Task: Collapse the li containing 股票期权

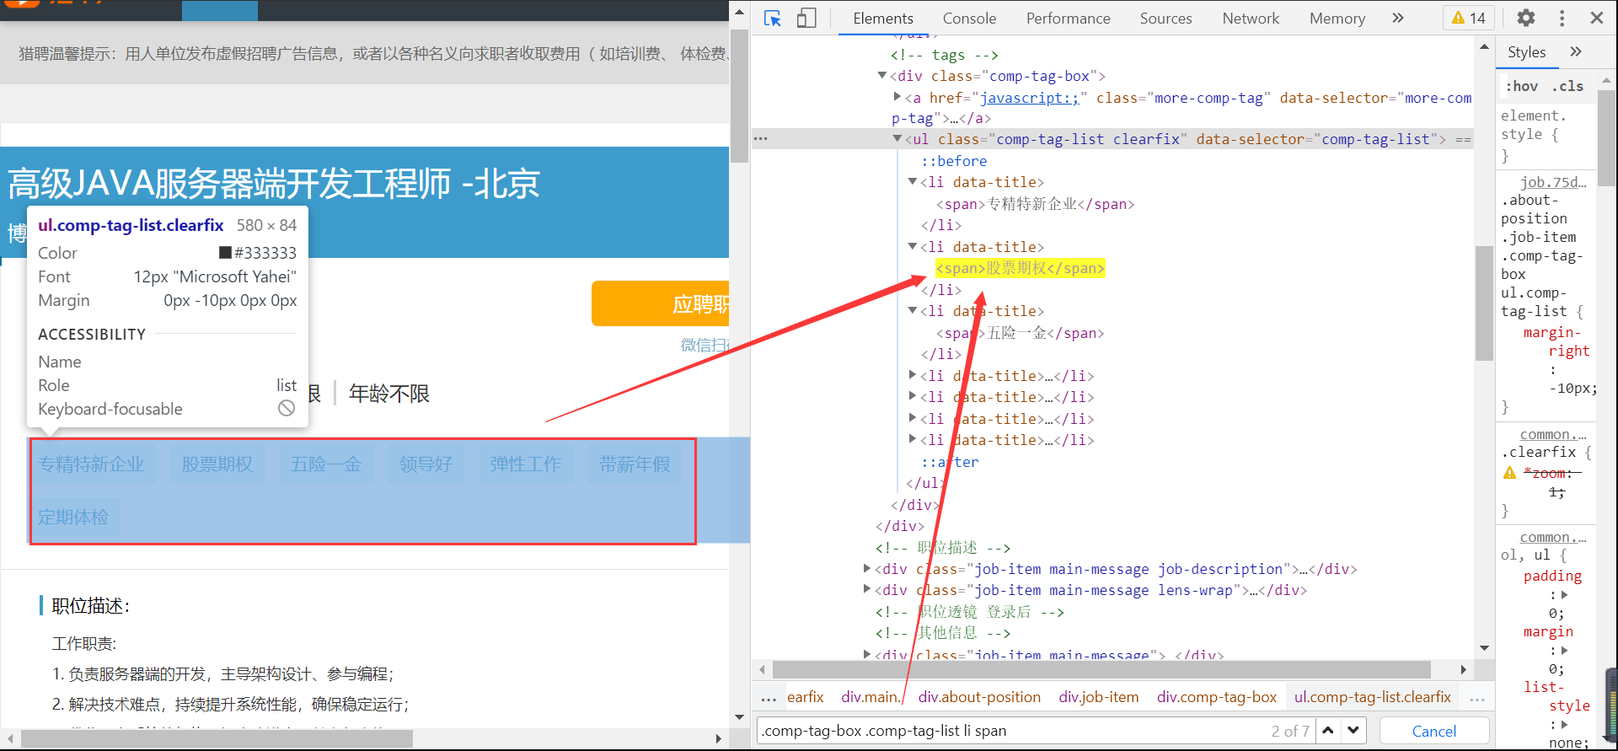Action: click(913, 247)
